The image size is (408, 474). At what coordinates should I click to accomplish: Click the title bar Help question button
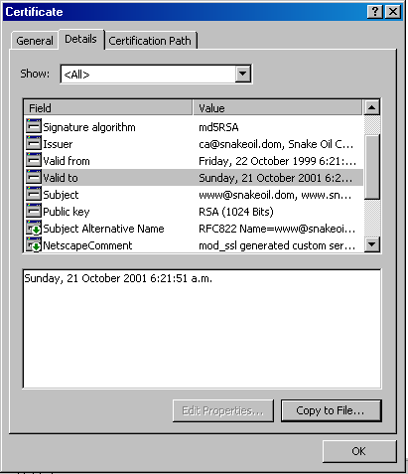[x=375, y=12]
